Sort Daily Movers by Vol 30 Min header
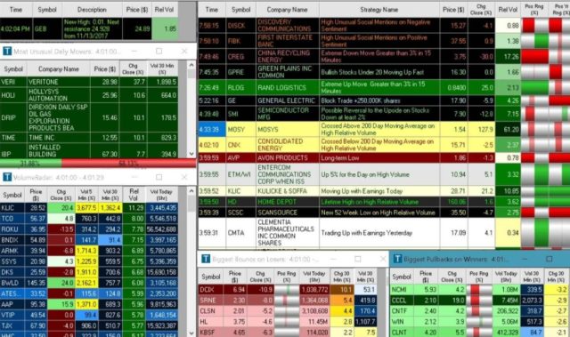The height and width of the screenshot is (337, 570). (x=162, y=69)
